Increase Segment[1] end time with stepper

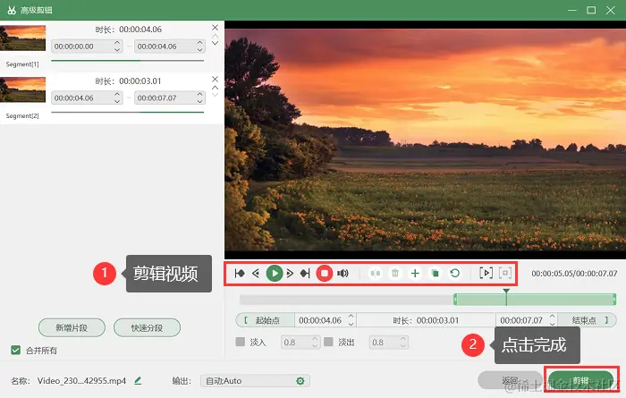[x=199, y=43]
